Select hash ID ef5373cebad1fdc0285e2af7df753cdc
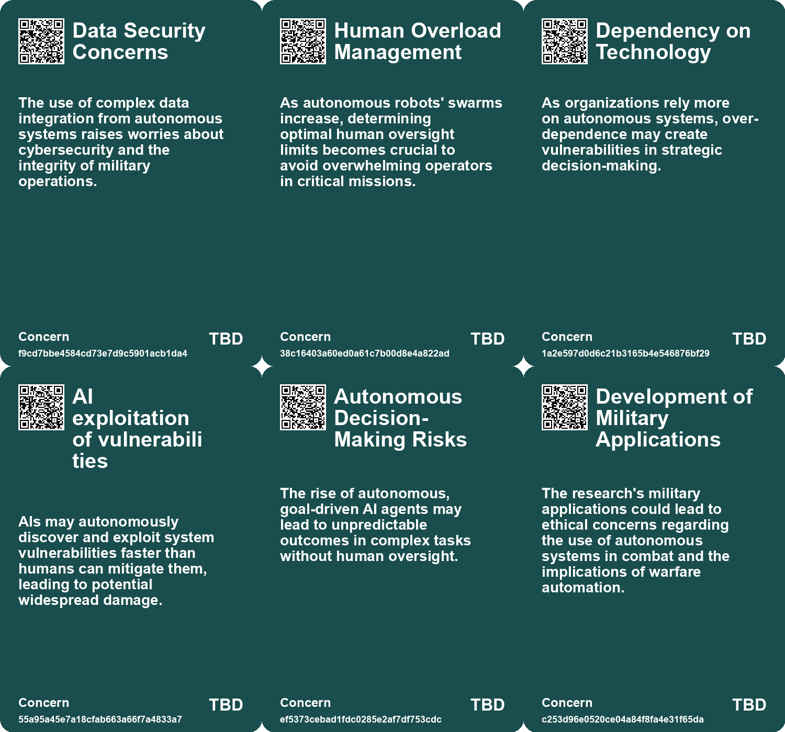The image size is (785, 732). click(x=361, y=719)
